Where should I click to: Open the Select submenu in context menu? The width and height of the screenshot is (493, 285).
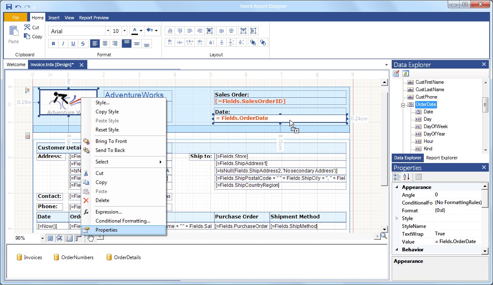tap(124, 162)
